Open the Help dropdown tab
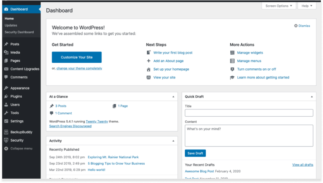The height and width of the screenshot is (183, 323). 307,6
